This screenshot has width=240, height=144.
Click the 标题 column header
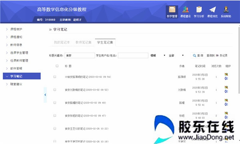pyautogui.click(x=68, y=66)
